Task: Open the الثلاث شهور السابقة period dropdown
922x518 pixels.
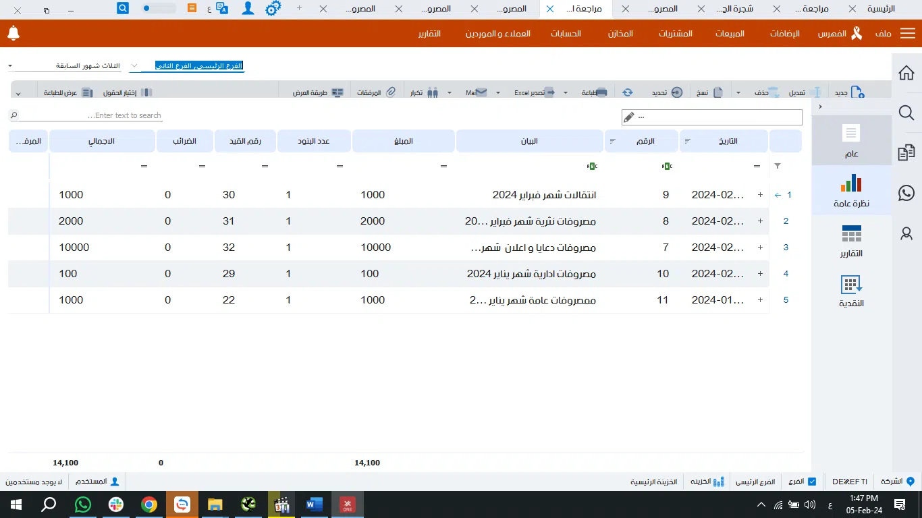Action: (64, 66)
